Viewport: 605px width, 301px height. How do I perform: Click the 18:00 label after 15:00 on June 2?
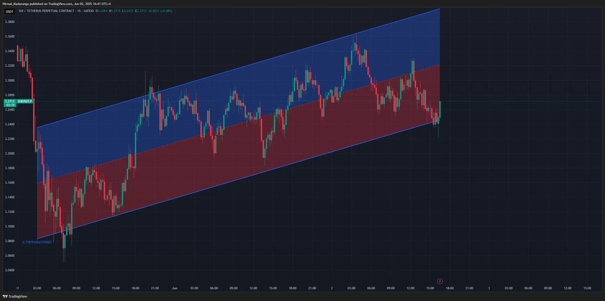click(x=450, y=288)
